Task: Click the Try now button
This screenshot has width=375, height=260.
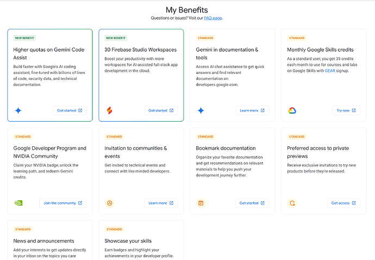Action: click(x=346, y=110)
